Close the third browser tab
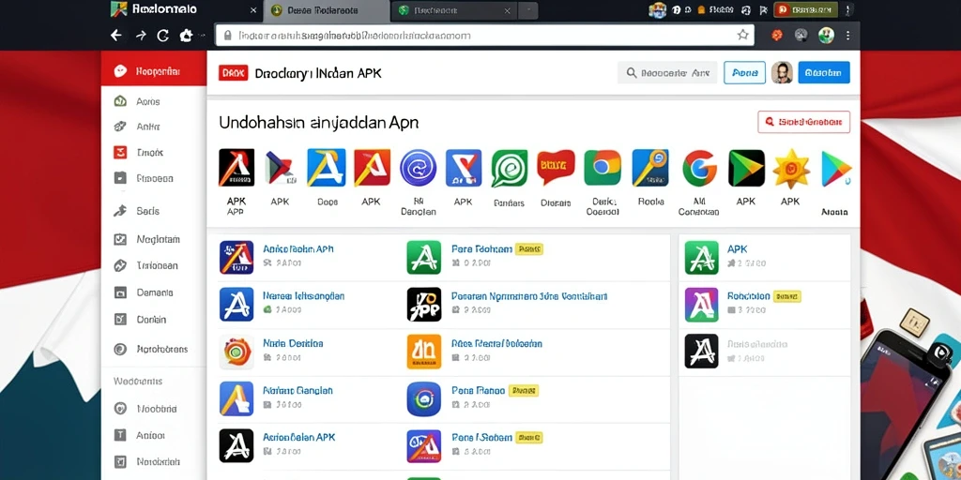 [507, 10]
